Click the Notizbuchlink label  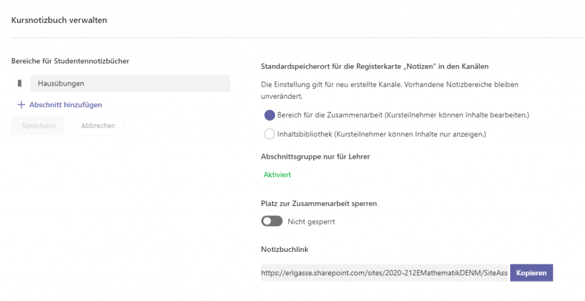click(x=285, y=249)
